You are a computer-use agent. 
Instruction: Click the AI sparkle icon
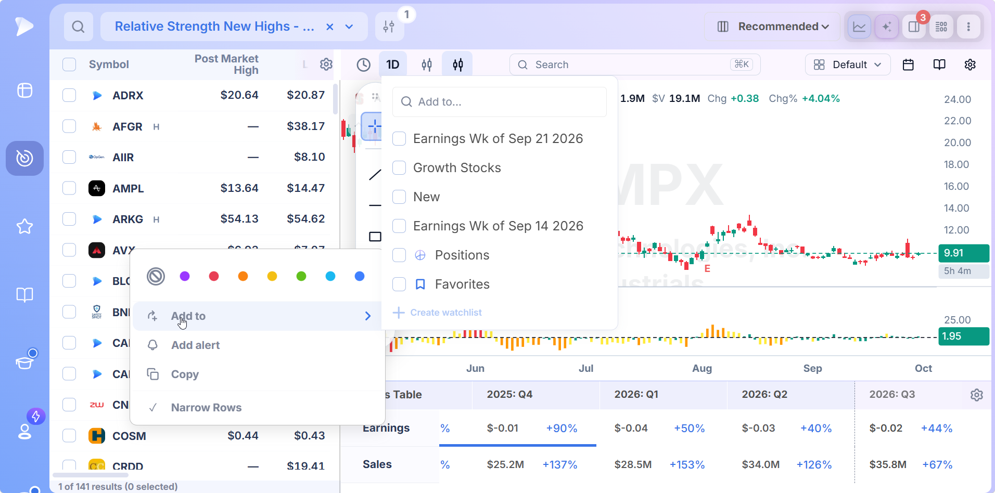click(887, 27)
